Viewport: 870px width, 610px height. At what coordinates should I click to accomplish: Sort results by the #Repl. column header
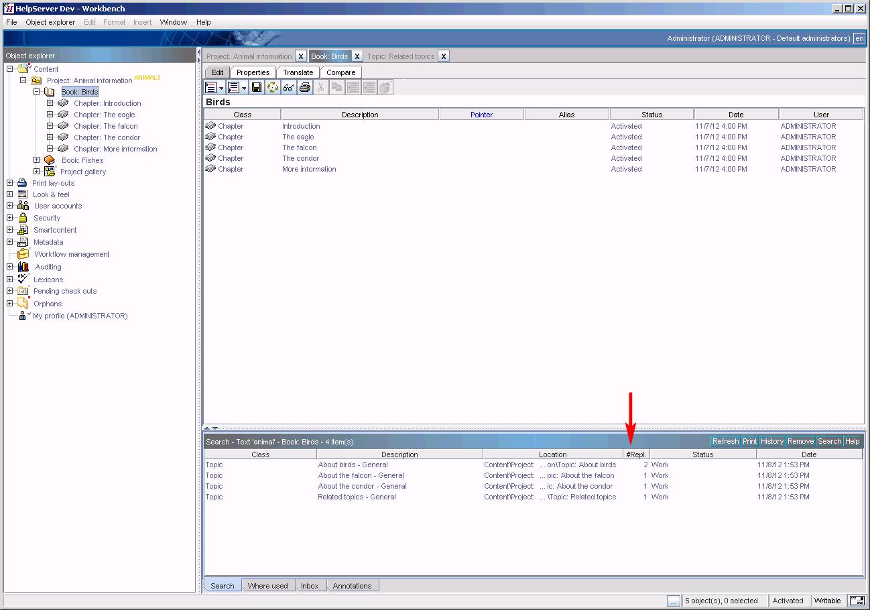pyautogui.click(x=636, y=454)
